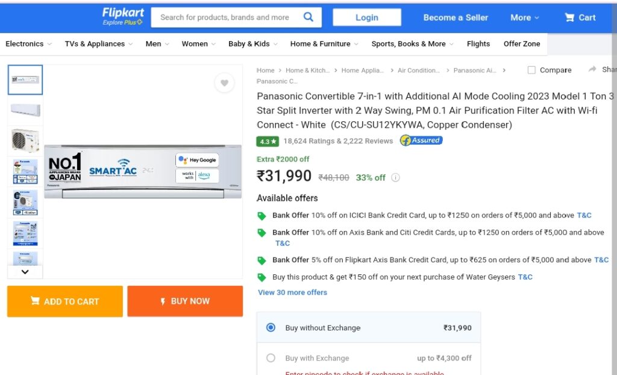Click the 4.3 star rating badge
Screen dimensions: 617x375
[x=268, y=141]
